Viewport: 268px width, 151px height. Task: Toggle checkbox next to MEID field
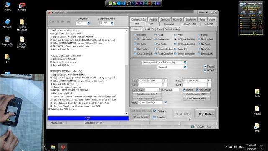click(x=165, y=102)
